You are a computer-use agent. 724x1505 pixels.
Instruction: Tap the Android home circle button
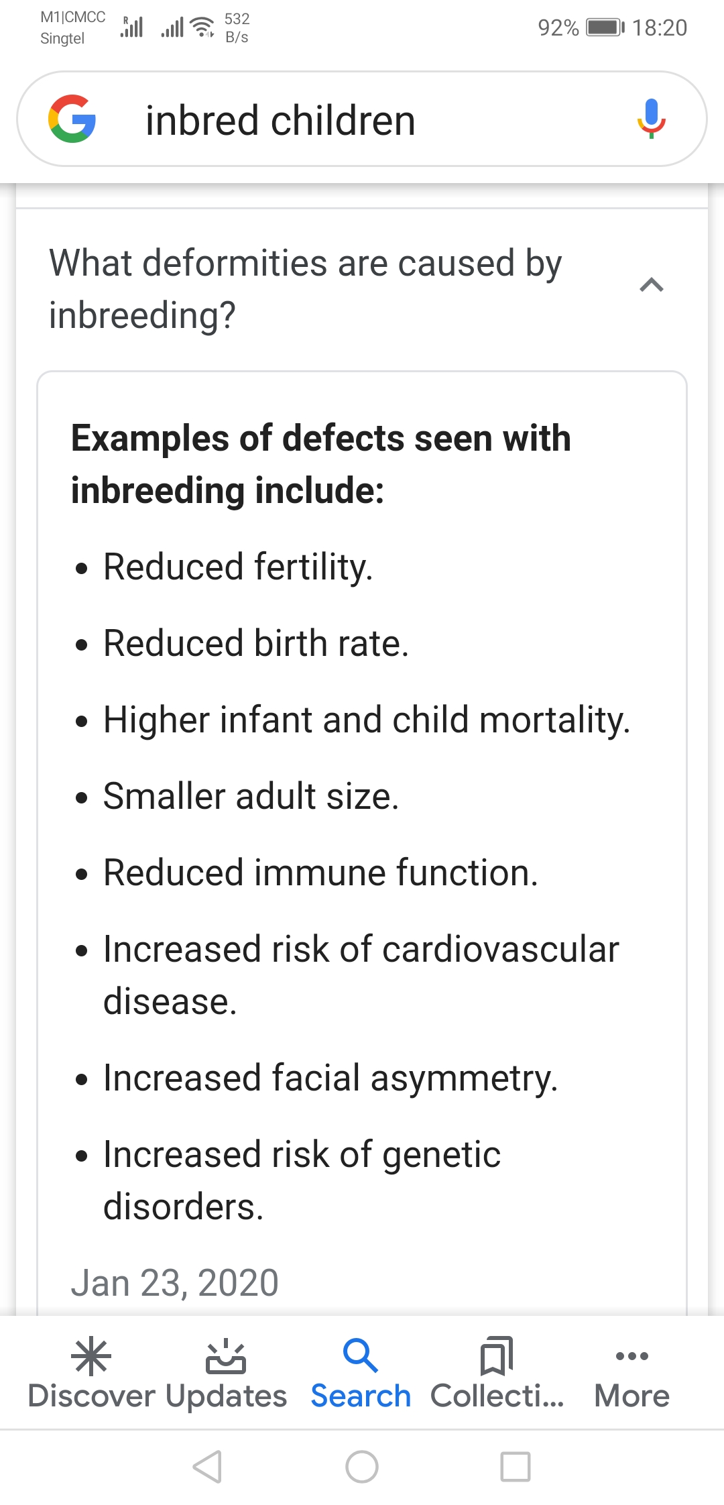coord(362,1467)
